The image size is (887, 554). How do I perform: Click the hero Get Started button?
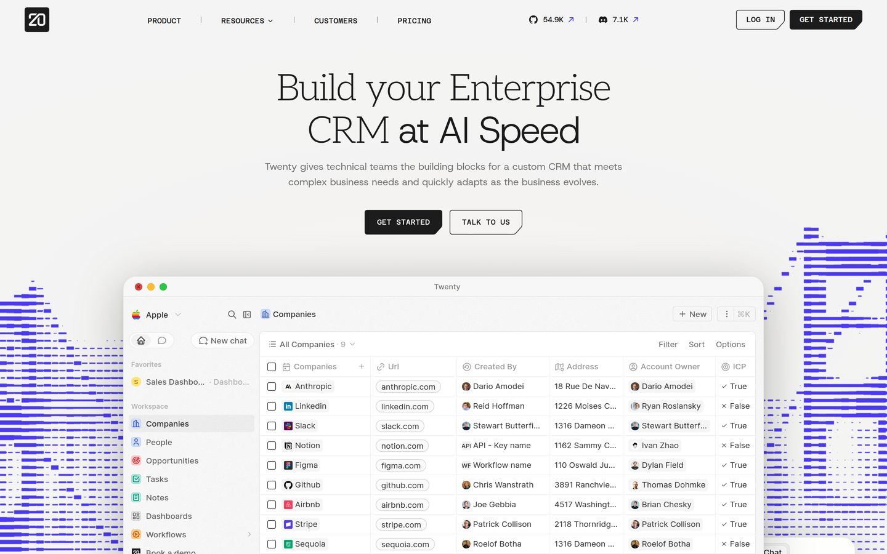tap(403, 222)
